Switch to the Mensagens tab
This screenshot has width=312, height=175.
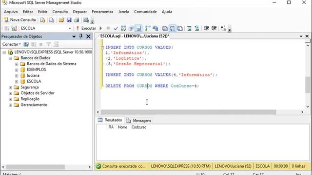[139, 121]
